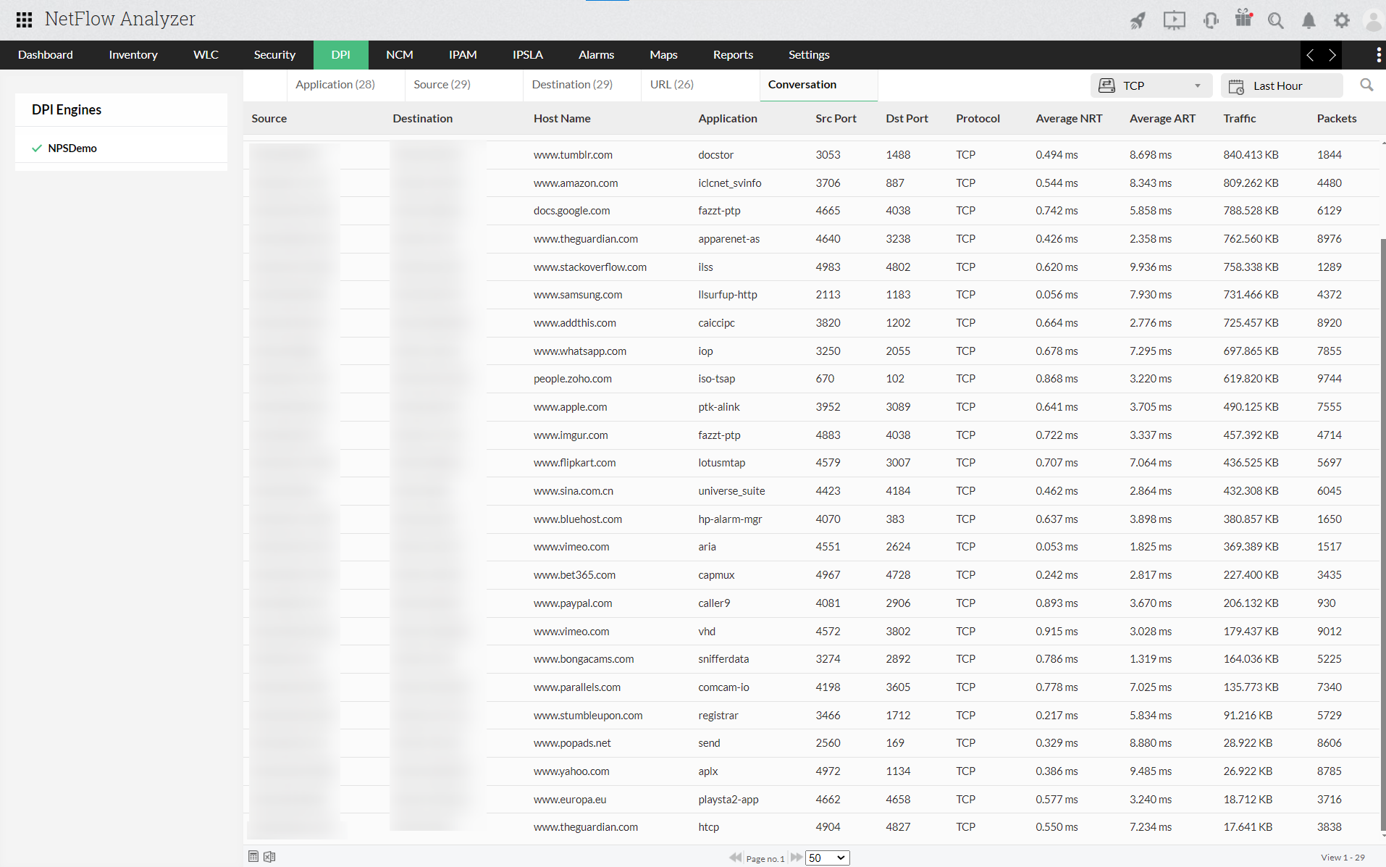Sort by the Average ART column header
Screen dimensions: 1386x867
(1162, 119)
